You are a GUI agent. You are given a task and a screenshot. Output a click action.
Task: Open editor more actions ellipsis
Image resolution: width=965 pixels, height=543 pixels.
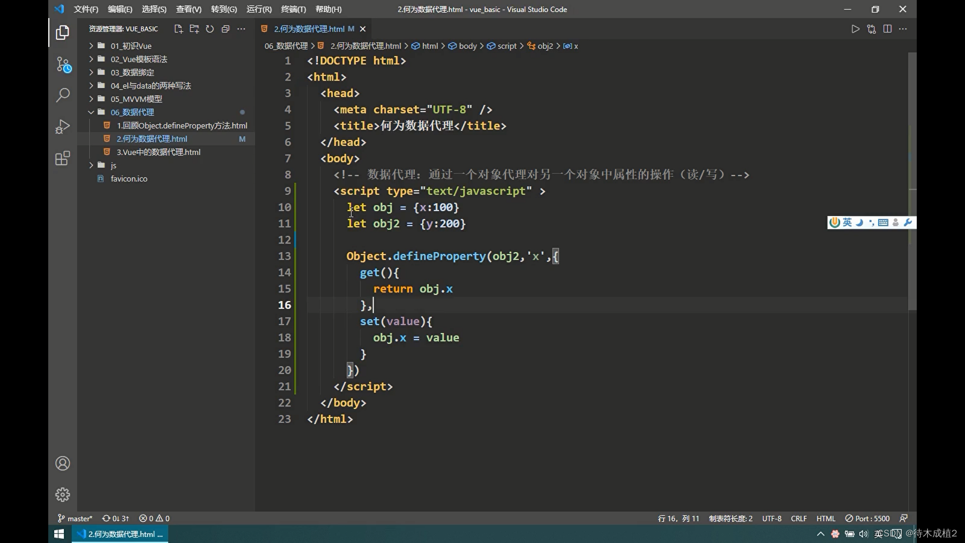click(903, 29)
